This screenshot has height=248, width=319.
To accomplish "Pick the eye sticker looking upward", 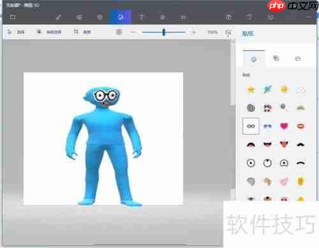I will 267,163.
